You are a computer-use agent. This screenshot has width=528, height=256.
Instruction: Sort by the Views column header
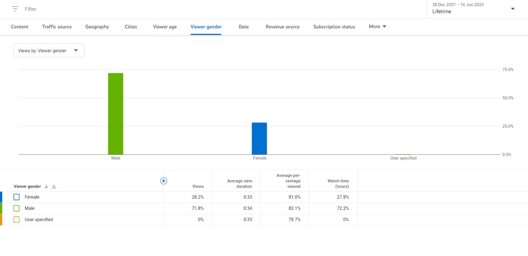point(198,186)
